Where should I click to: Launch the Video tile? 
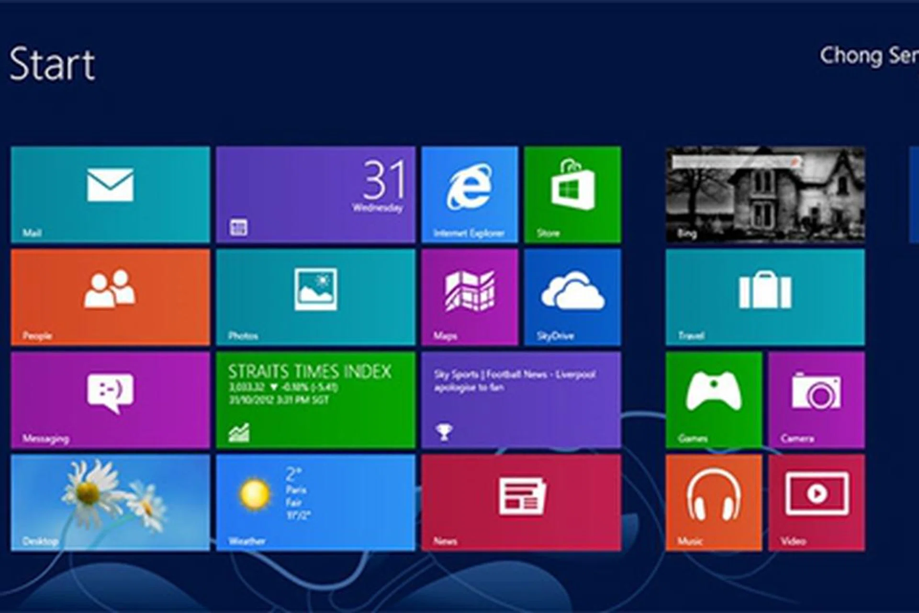(x=817, y=502)
